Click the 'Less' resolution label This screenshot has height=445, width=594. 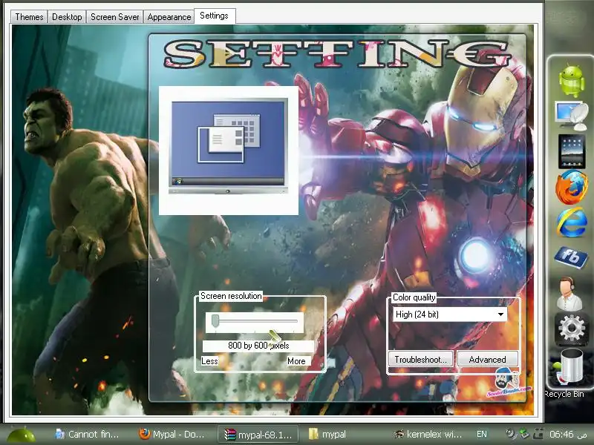tap(209, 361)
